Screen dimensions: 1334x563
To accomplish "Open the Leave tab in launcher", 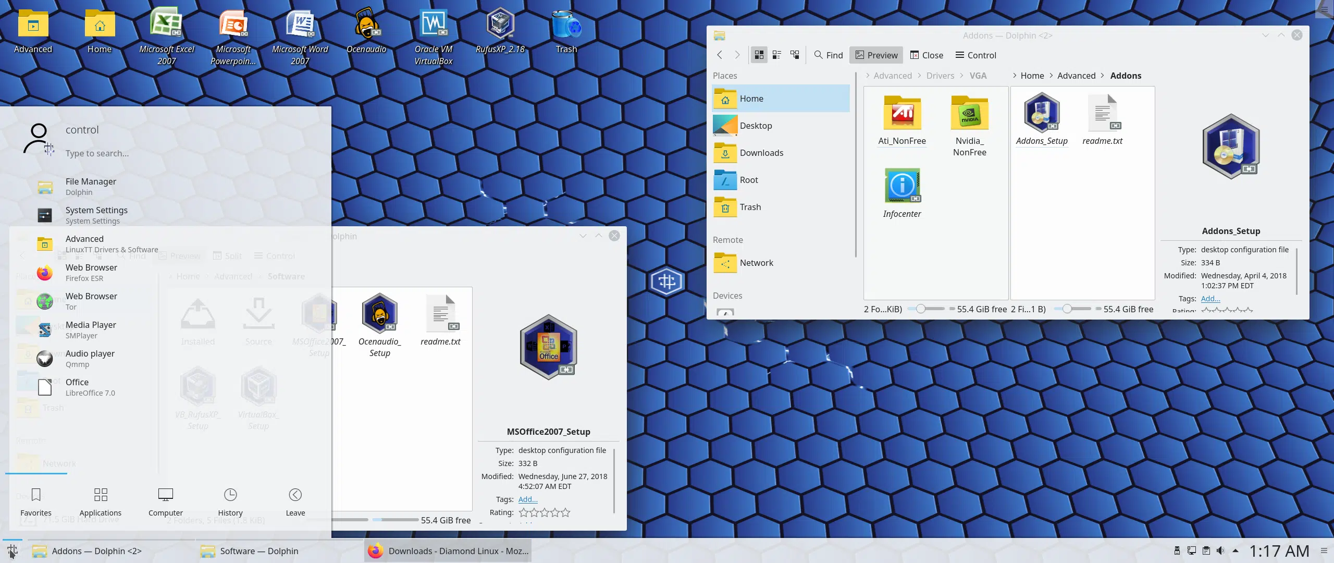I will pos(295,502).
